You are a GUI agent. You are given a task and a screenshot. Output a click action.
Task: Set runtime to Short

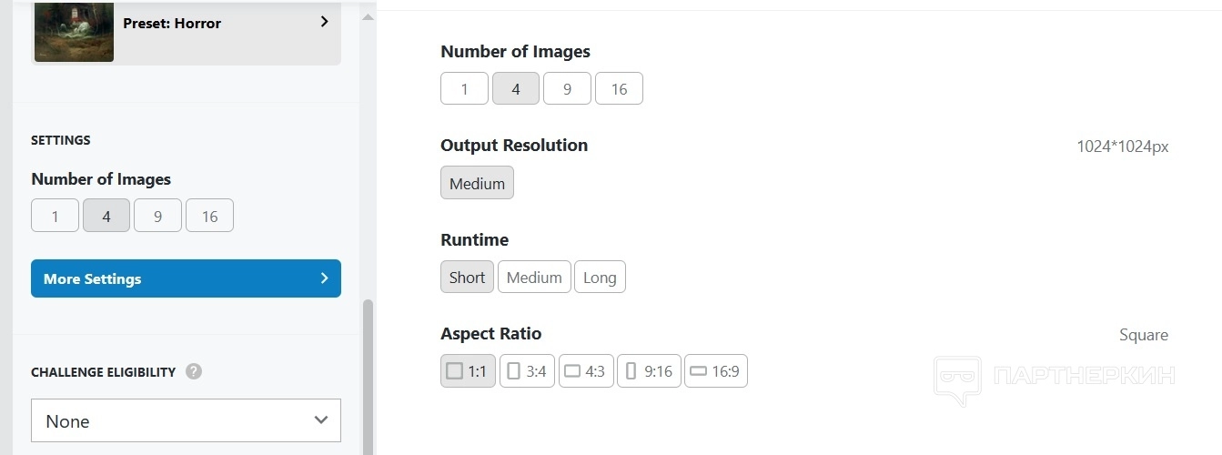467,278
